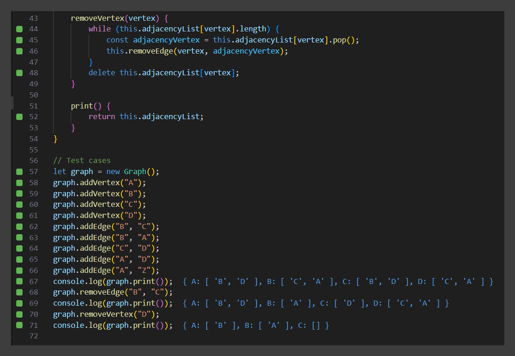Click the inline output on line 67
515x356 pixels.
pyautogui.click(x=338, y=281)
